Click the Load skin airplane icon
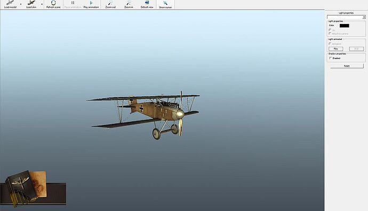 (x=31, y=3)
